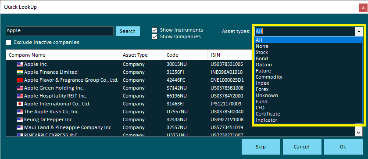Click the flag icon next to The Apple Rush Co
The height and width of the screenshot is (159, 368).
pos(20,112)
